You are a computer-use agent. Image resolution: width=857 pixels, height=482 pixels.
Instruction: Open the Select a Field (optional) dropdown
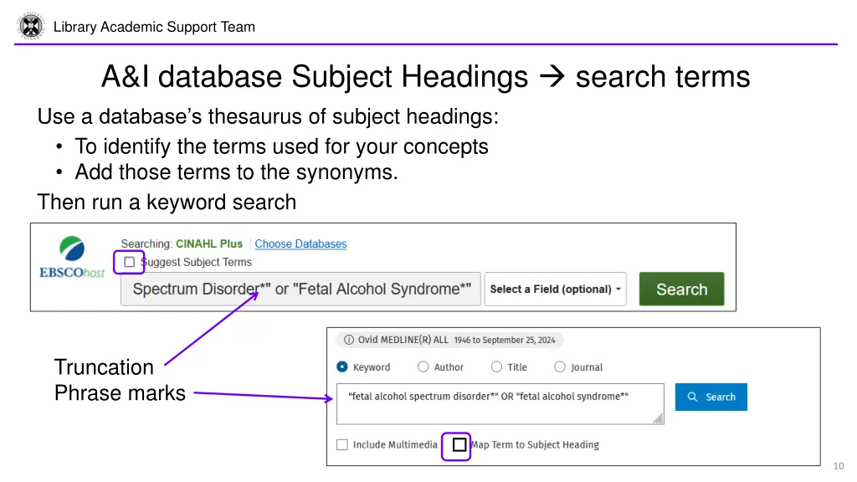[556, 289]
